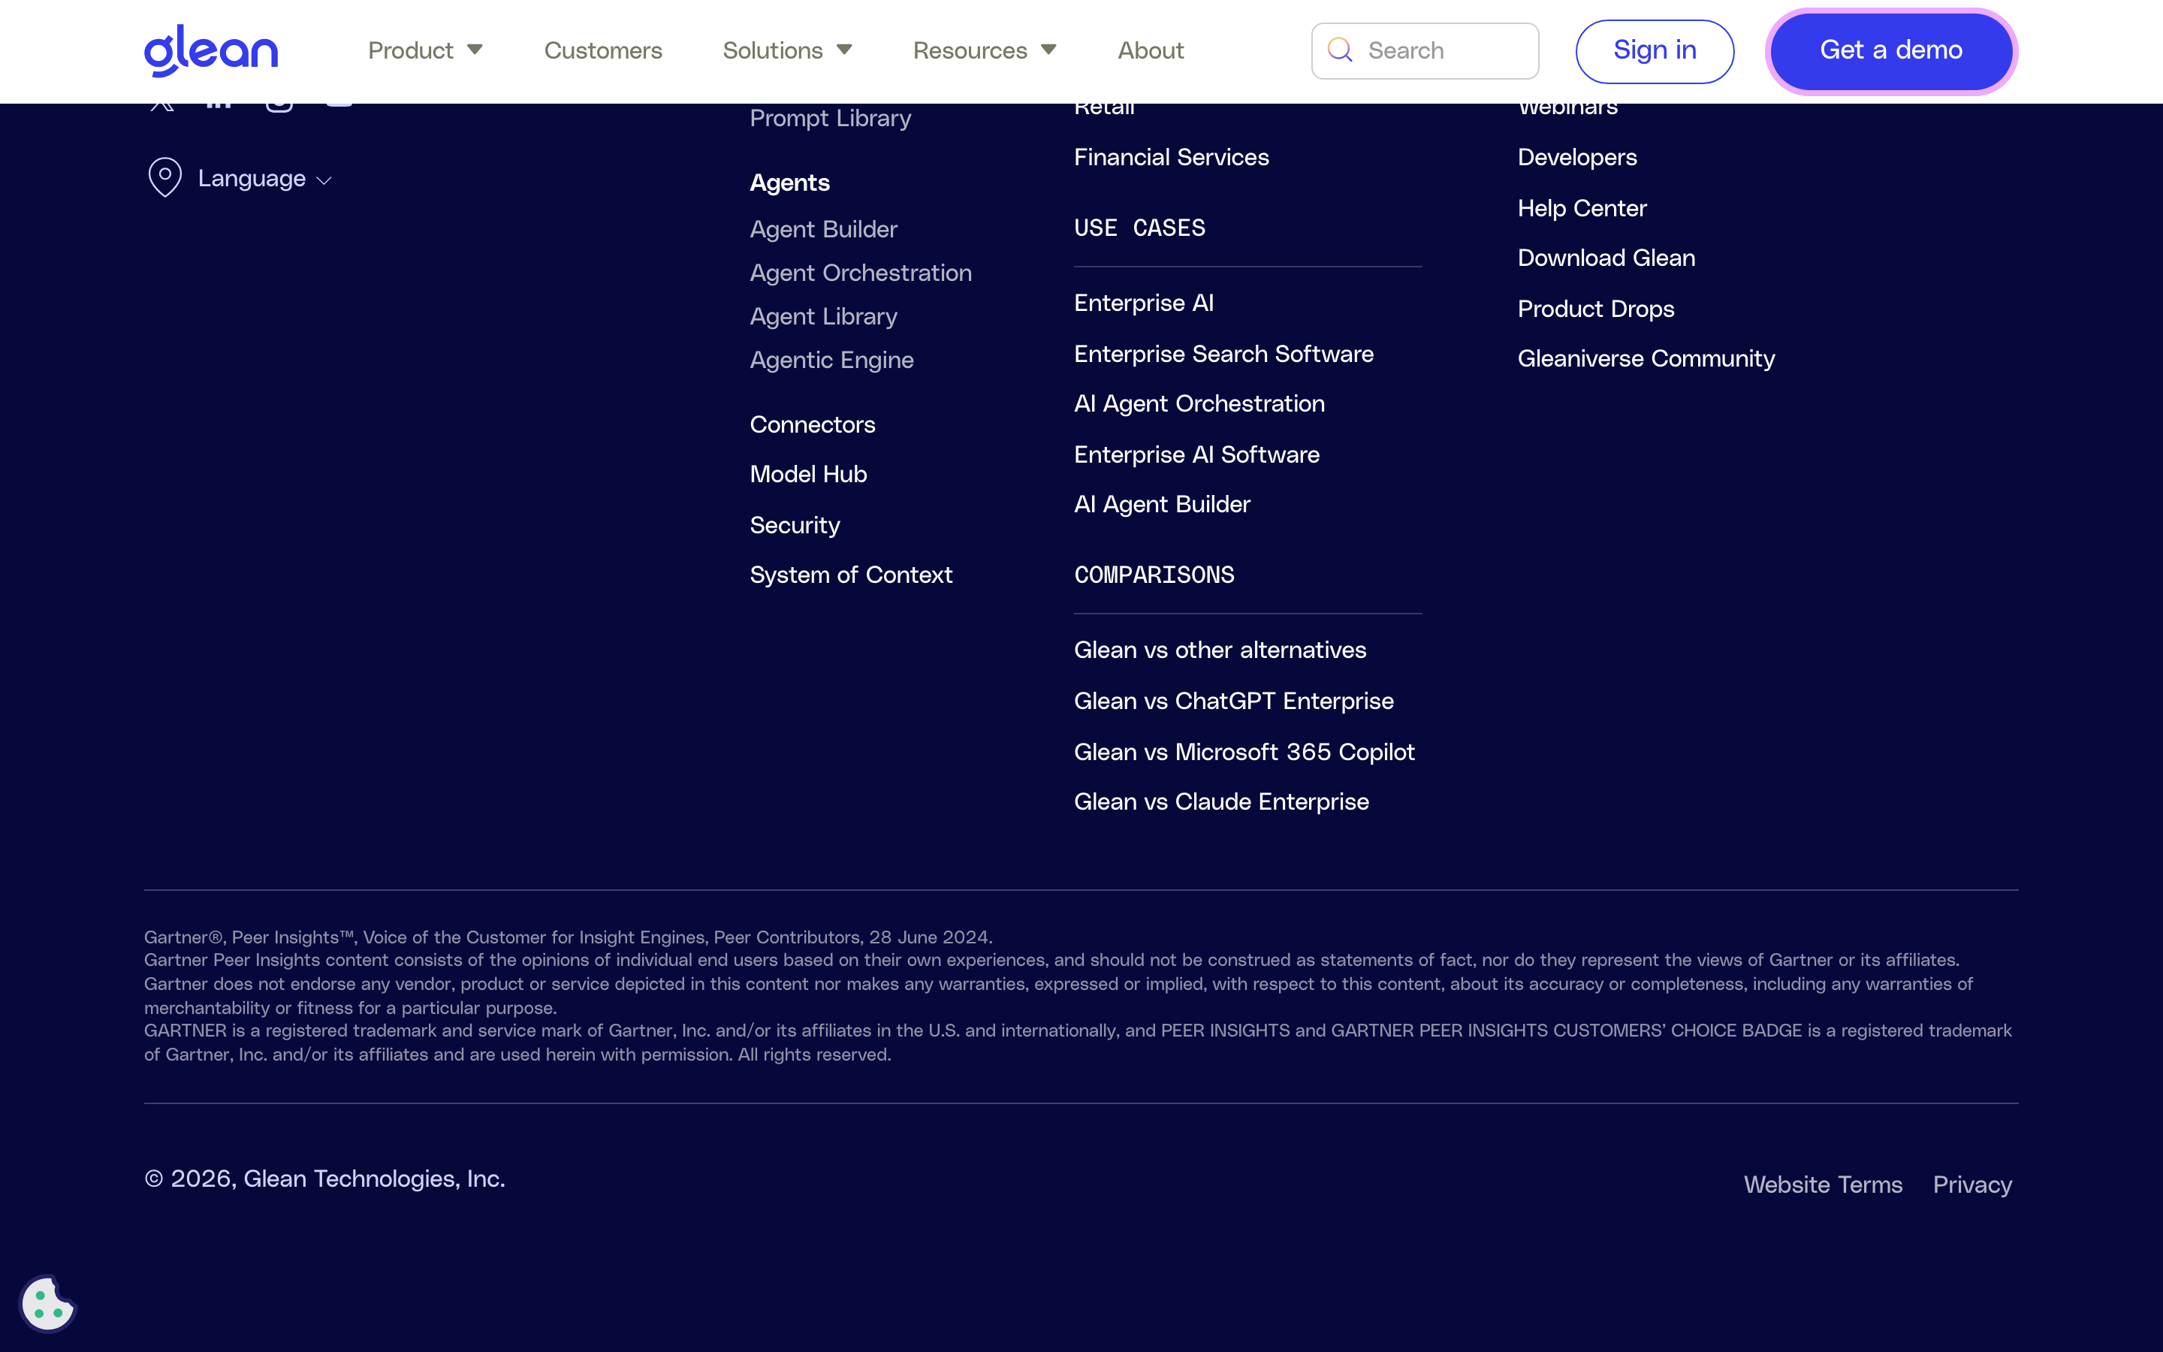
Task: Expand the Product dropdown menu
Action: pos(425,50)
